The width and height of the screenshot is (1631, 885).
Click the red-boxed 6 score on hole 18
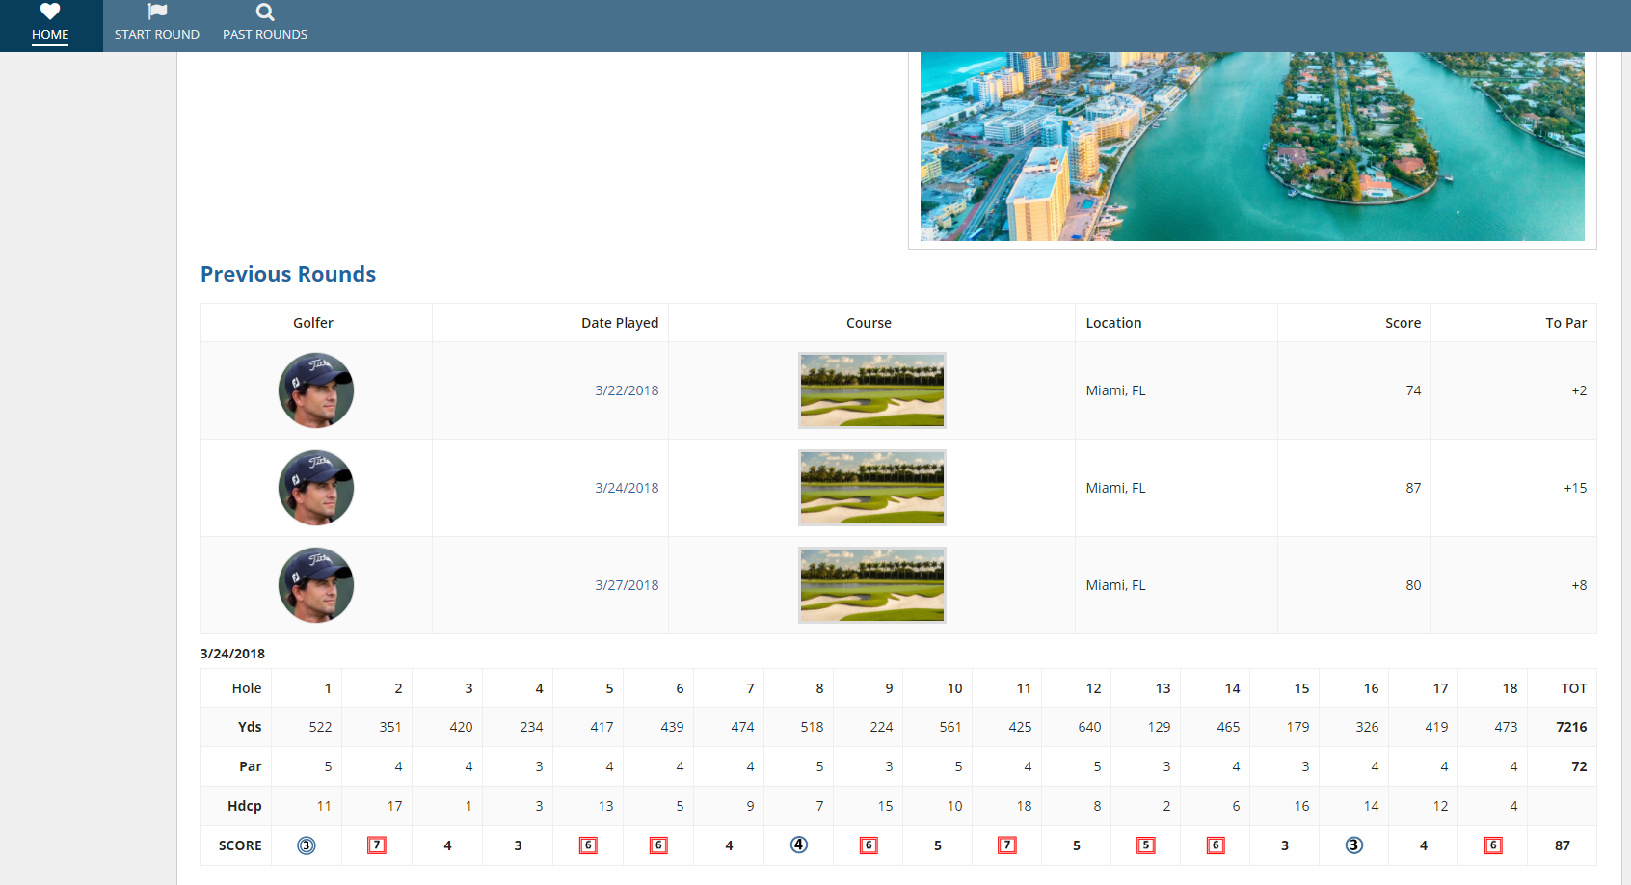pyautogui.click(x=1493, y=845)
